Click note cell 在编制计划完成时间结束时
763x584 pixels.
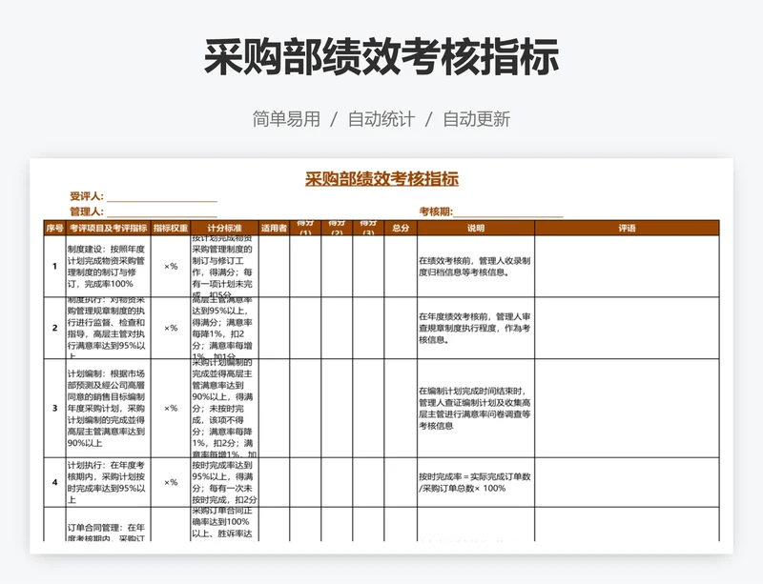[x=476, y=408]
